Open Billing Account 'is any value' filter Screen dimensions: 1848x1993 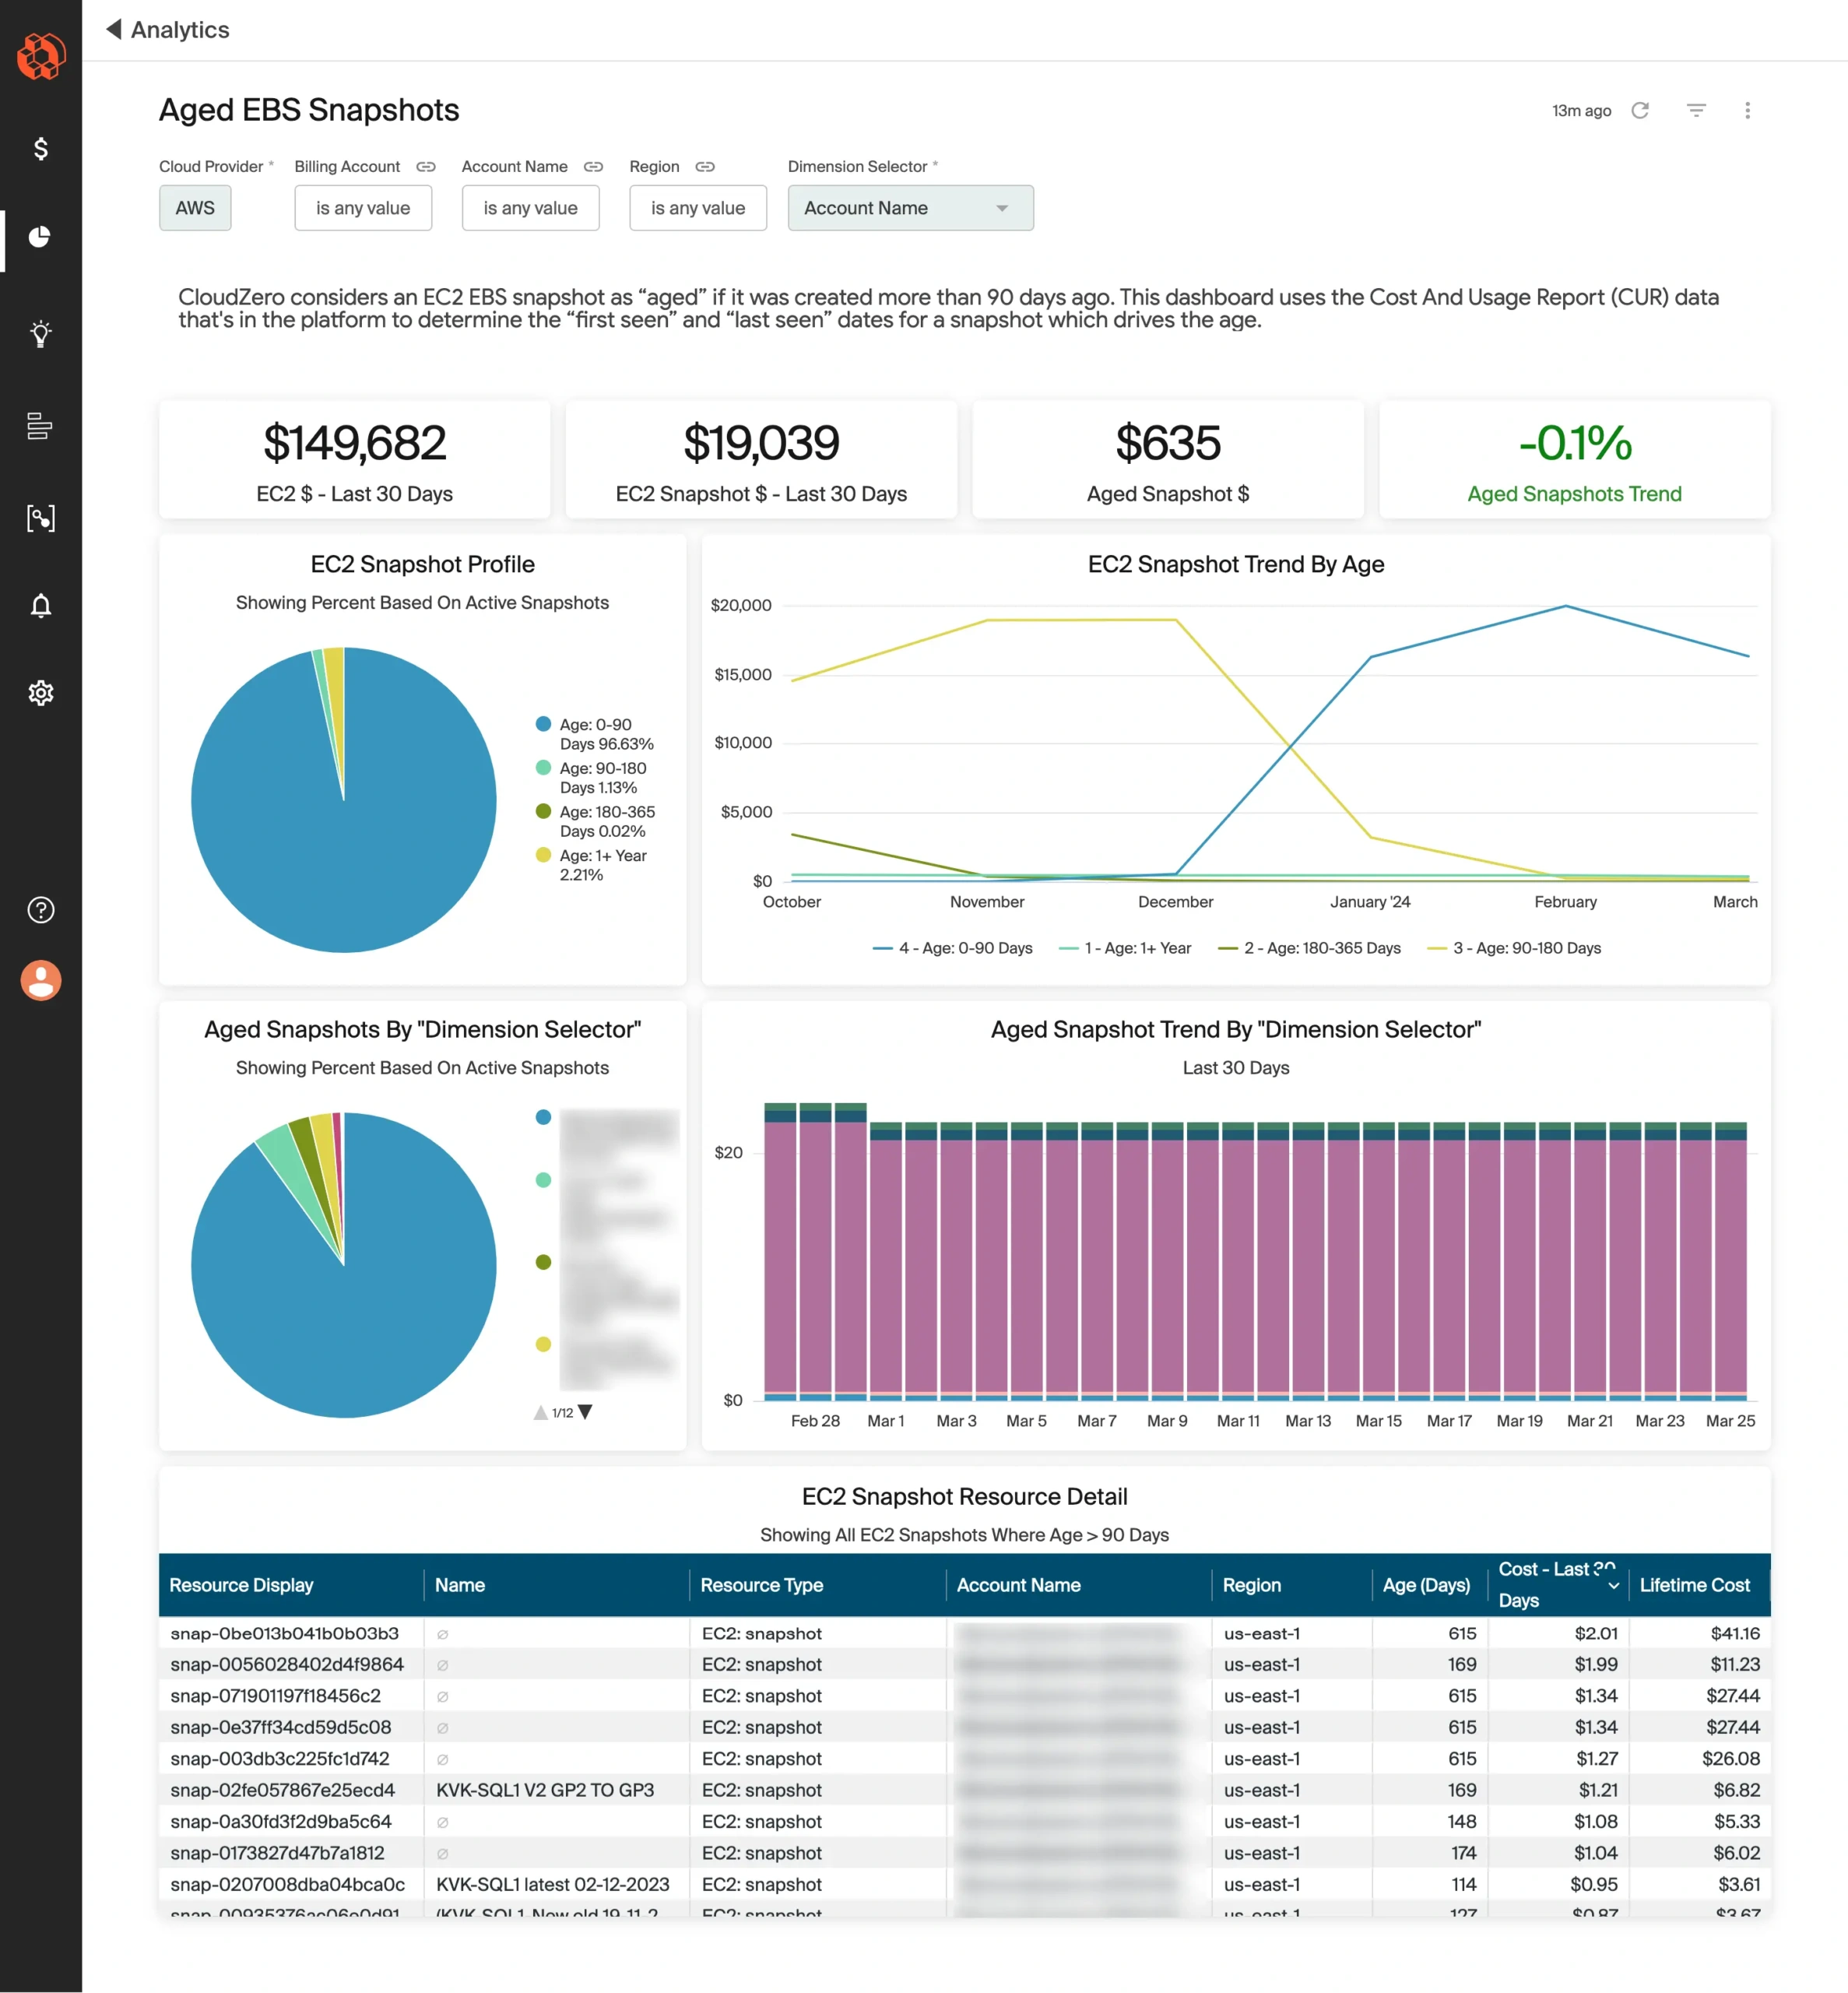(x=363, y=208)
